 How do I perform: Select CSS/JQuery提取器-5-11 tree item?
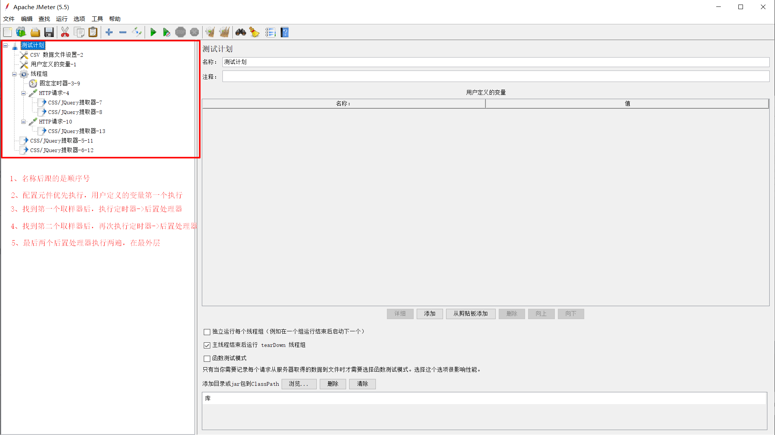[x=61, y=141]
